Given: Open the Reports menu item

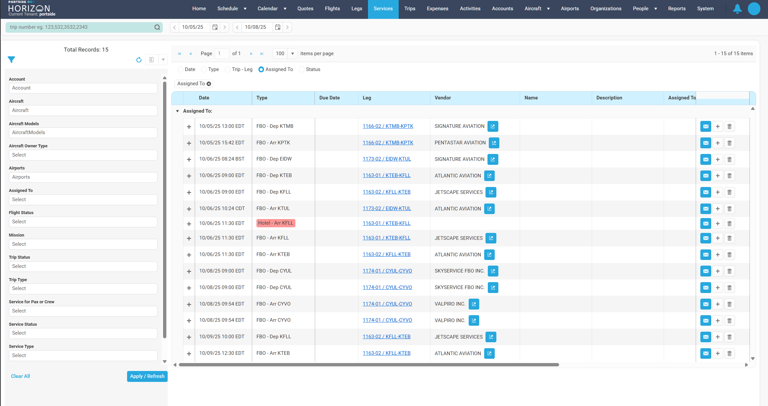Looking at the screenshot, I should click(677, 9).
